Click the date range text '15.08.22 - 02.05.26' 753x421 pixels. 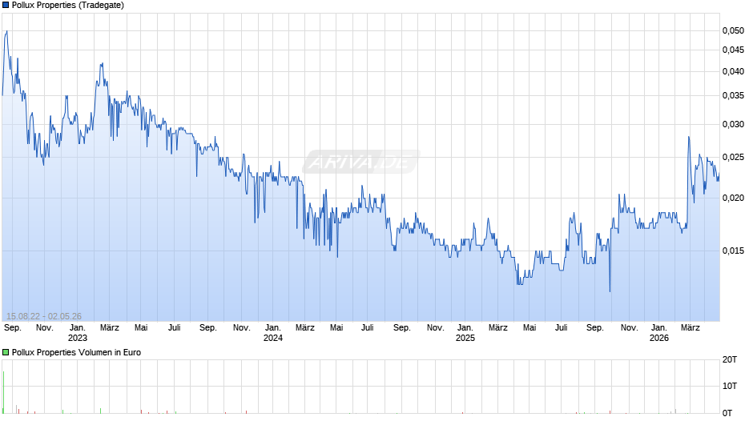coord(44,316)
